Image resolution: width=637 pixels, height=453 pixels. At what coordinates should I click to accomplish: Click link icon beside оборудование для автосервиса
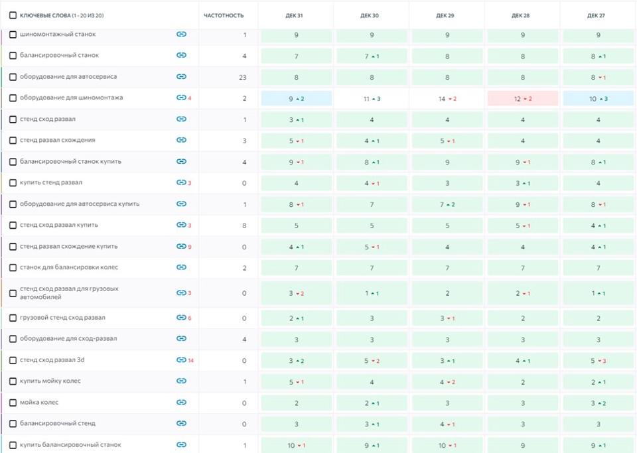pos(181,77)
